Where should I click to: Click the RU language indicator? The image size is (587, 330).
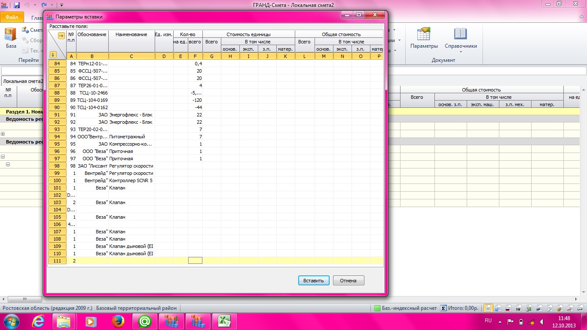pos(488,321)
